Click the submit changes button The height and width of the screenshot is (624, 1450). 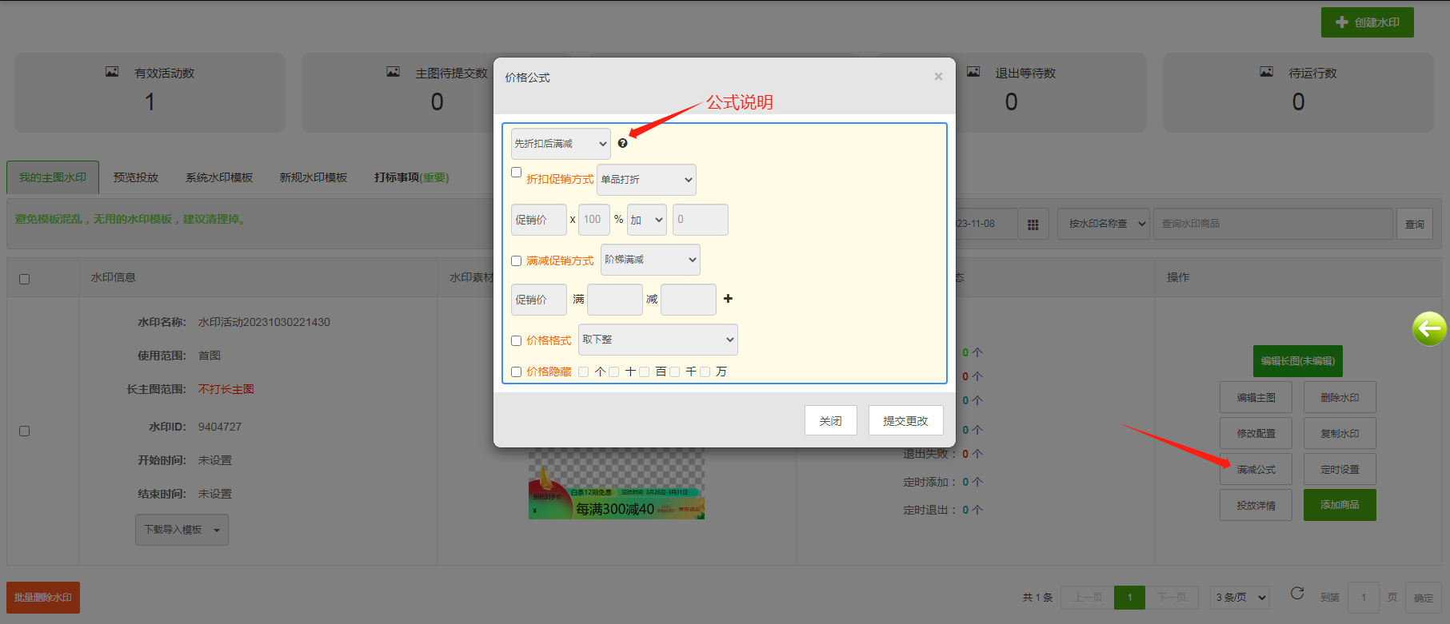tap(905, 421)
